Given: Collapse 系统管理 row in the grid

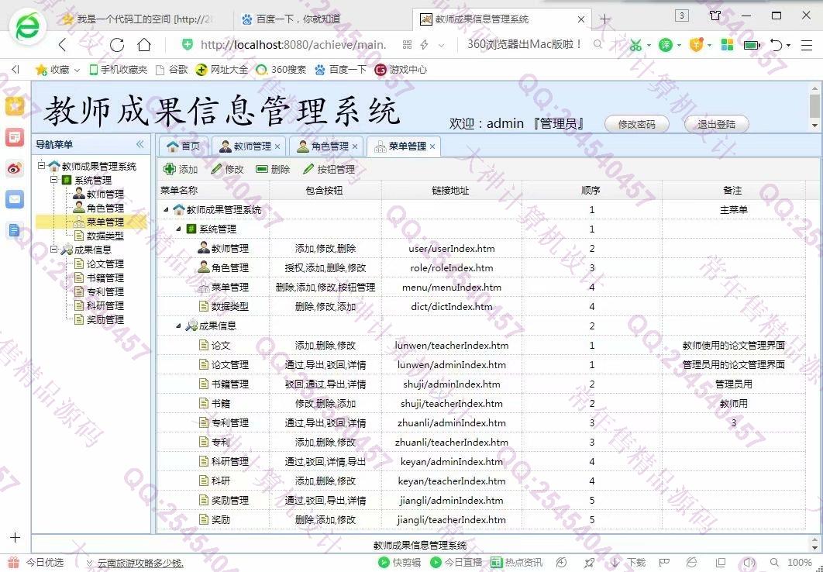Looking at the screenshot, I should coord(178,229).
